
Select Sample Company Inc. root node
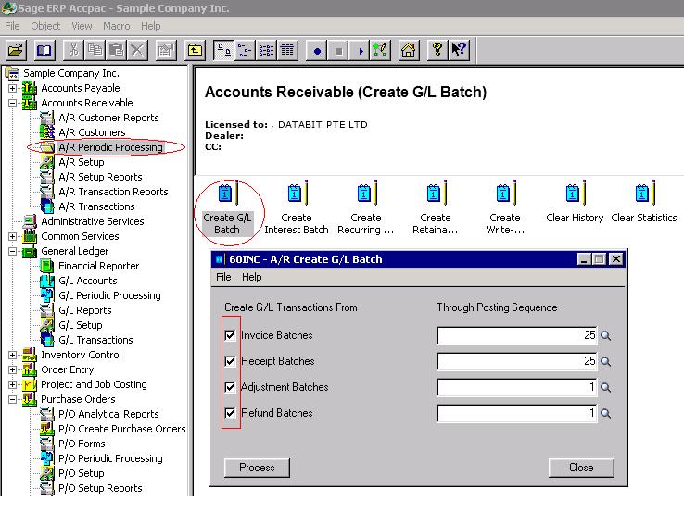(71, 73)
